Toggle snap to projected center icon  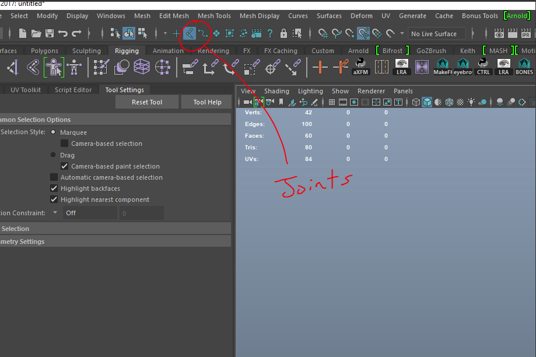(x=363, y=33)
